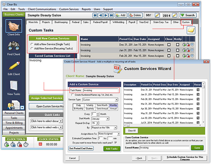
Task: Go to the first client record
Action: 95,15
